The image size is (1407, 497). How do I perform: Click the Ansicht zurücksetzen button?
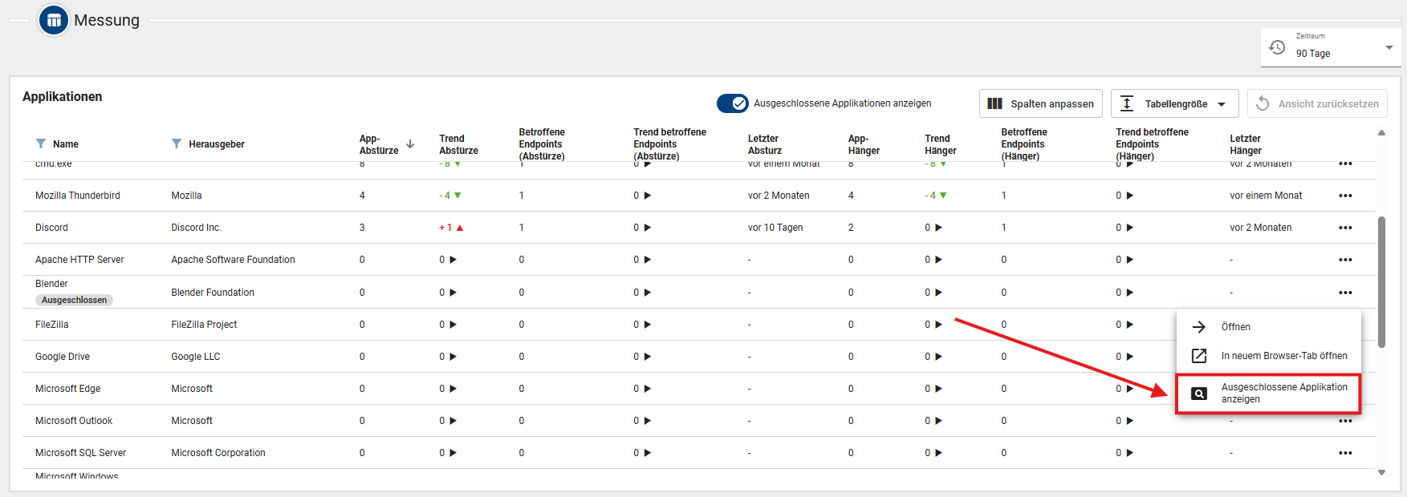pos(1317,104)
